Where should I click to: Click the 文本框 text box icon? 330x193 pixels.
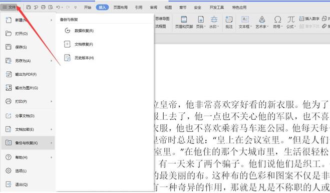[245, 20]
